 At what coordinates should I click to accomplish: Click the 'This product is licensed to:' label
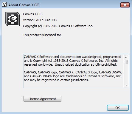[42, 35]
